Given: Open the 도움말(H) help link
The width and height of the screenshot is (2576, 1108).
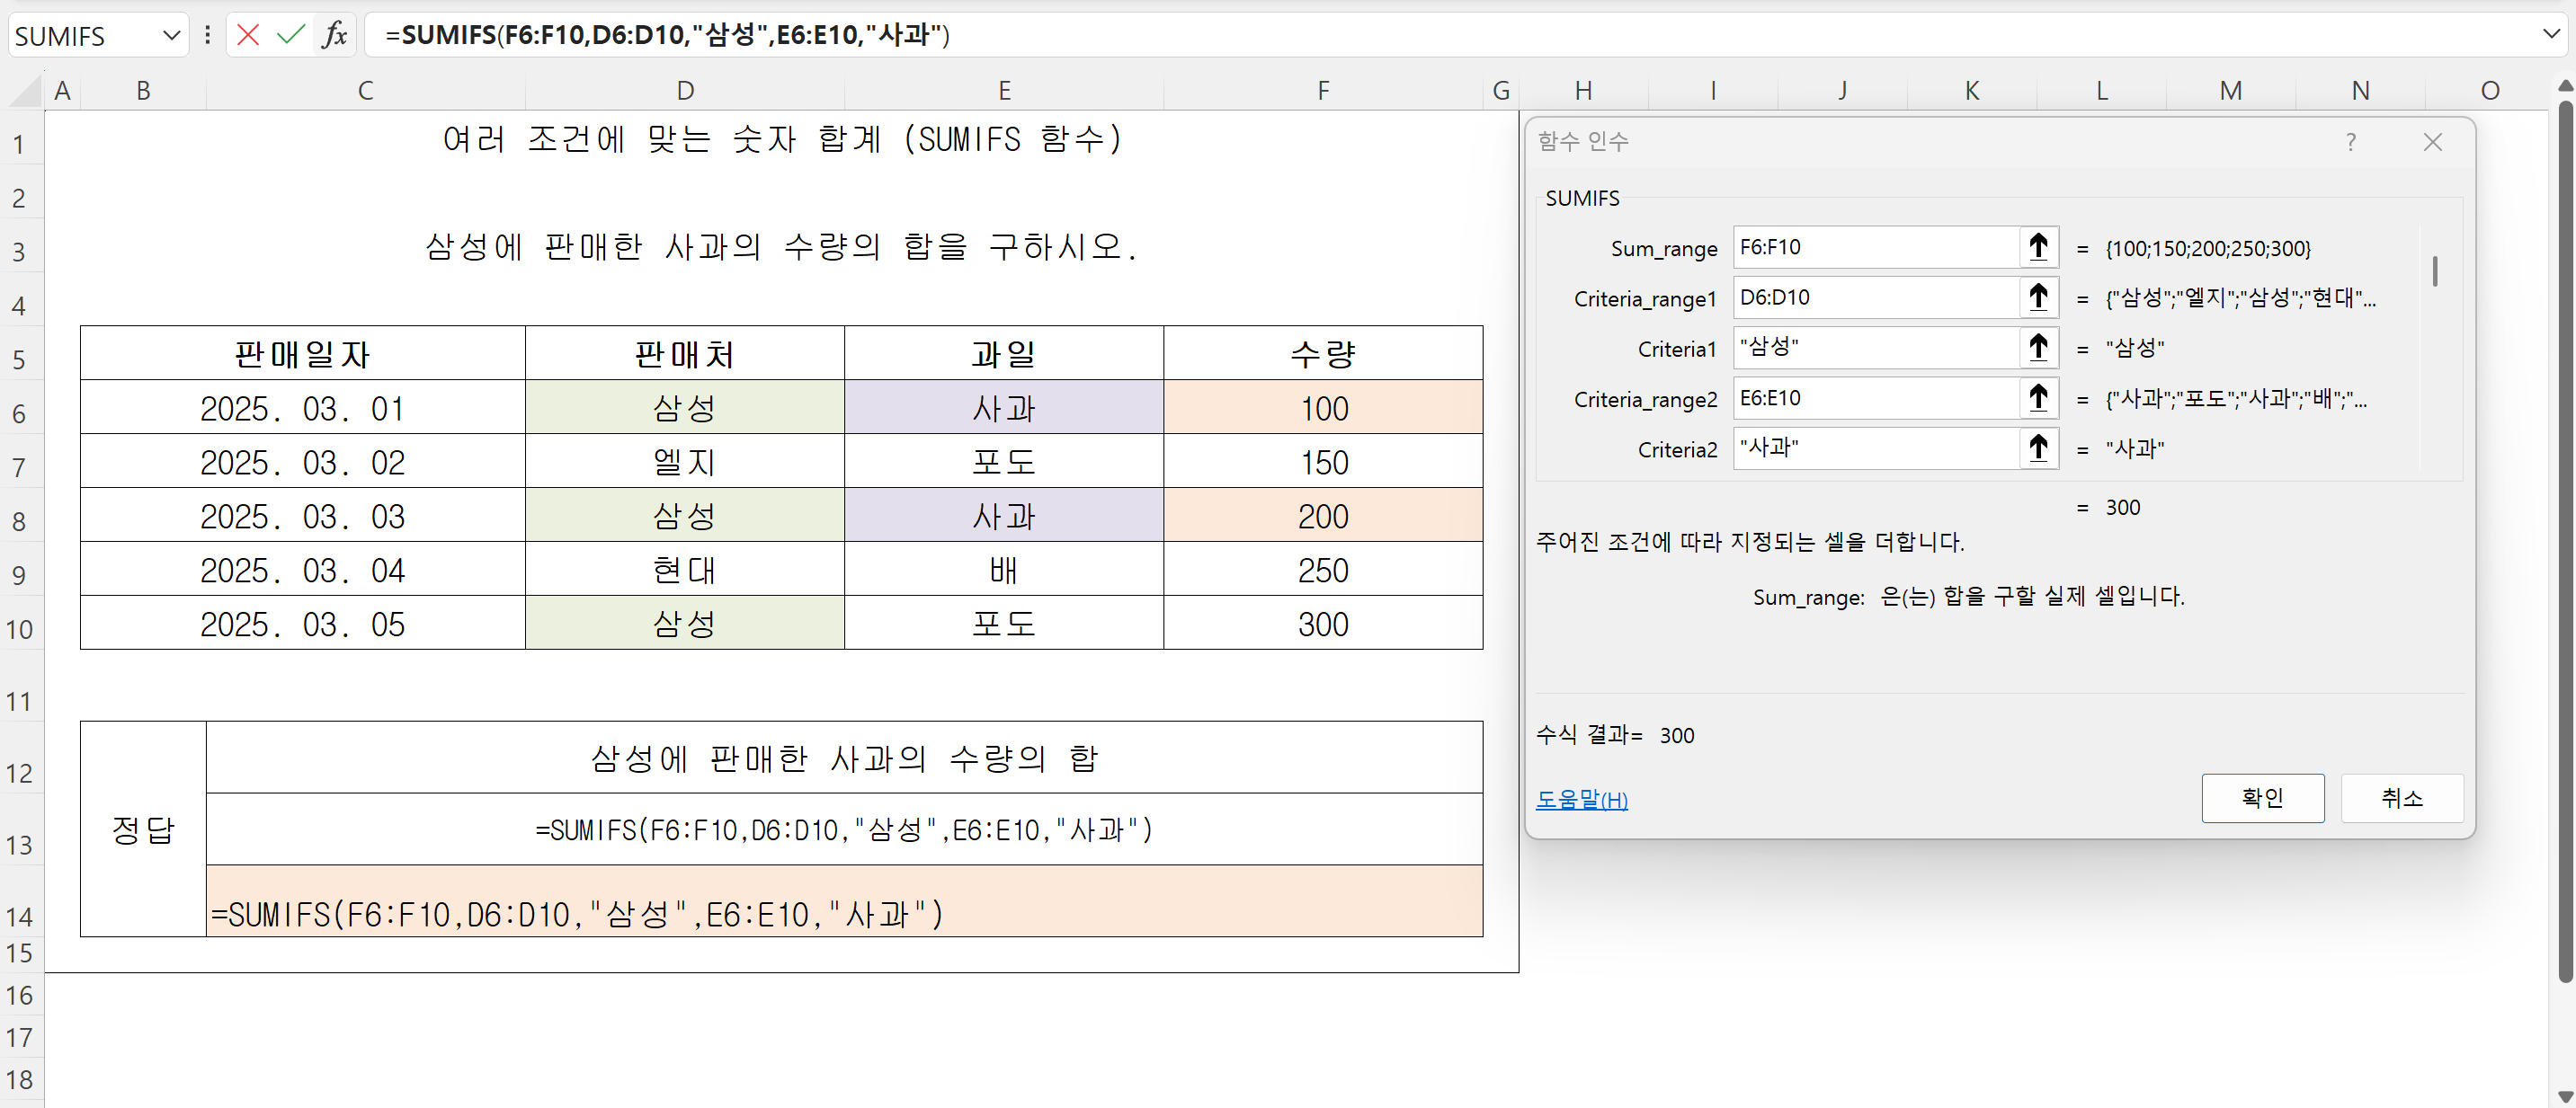Looking at the screenshot, I should (1581, 799).
